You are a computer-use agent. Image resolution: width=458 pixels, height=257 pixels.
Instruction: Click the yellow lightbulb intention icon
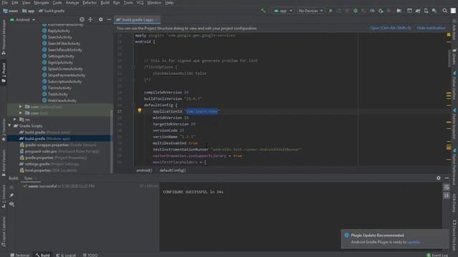pyautogui.click(x=140, y=111)
